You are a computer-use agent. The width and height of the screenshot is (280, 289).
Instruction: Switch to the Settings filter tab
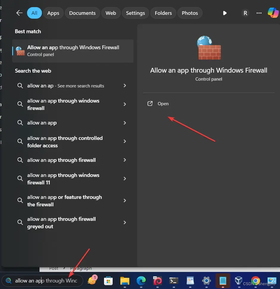(x=135, y=13)
